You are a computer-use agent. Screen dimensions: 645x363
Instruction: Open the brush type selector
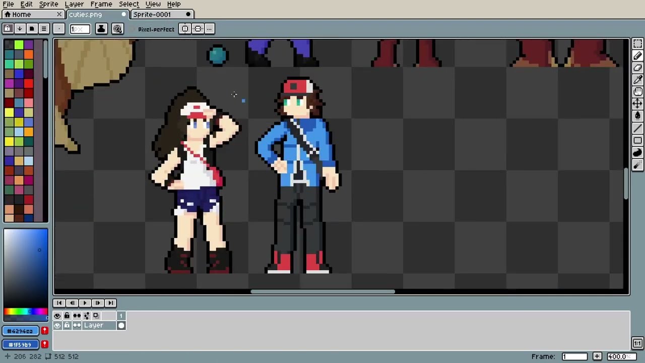click(x=59, y=29)
